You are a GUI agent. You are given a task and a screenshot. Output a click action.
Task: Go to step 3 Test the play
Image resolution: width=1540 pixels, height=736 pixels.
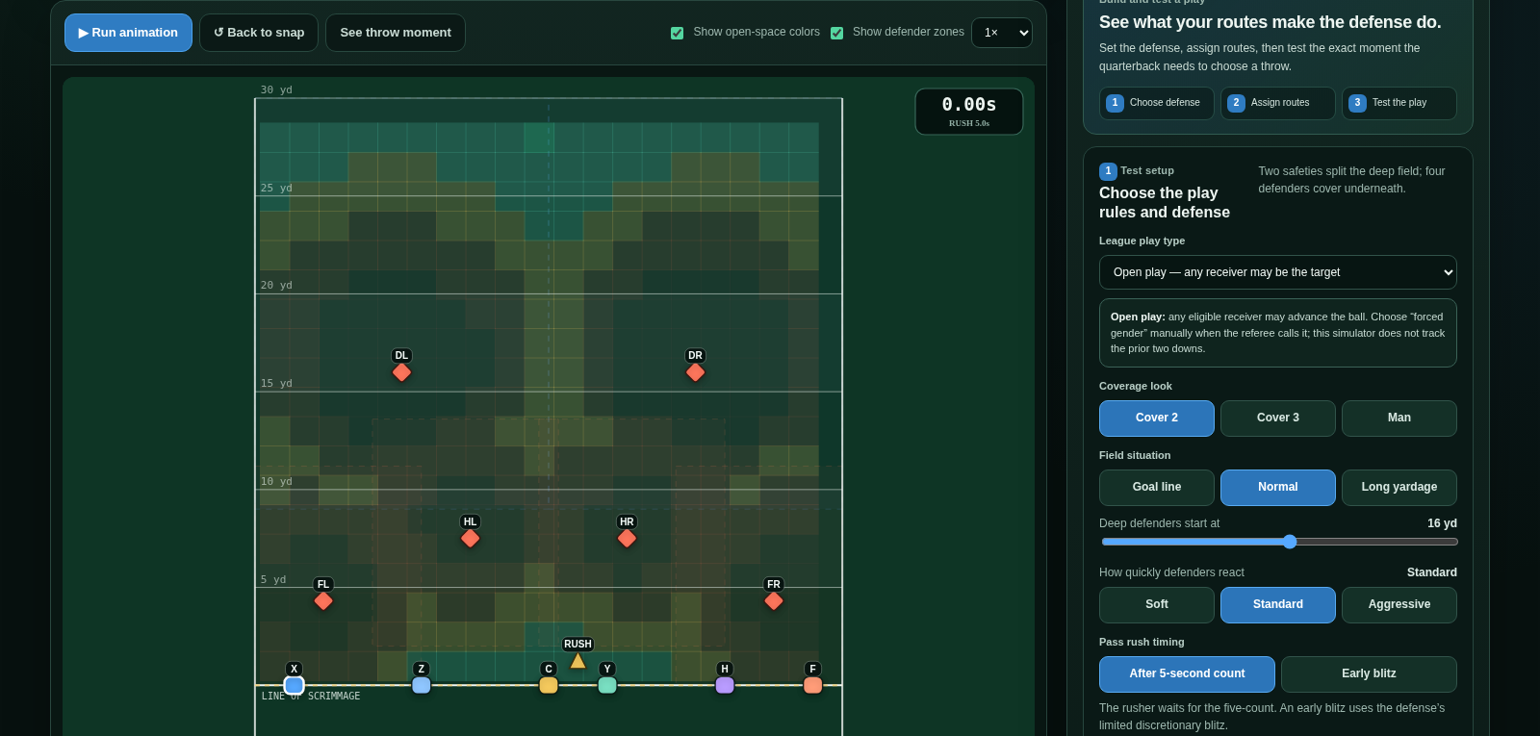point(1399,103)
